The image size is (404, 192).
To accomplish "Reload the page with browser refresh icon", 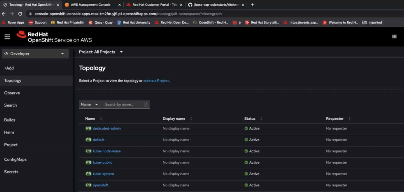I will [x=20, y=14].
